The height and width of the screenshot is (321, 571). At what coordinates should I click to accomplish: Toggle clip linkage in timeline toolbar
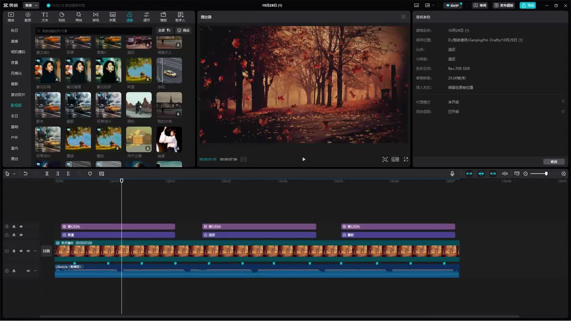pos(493,173)
